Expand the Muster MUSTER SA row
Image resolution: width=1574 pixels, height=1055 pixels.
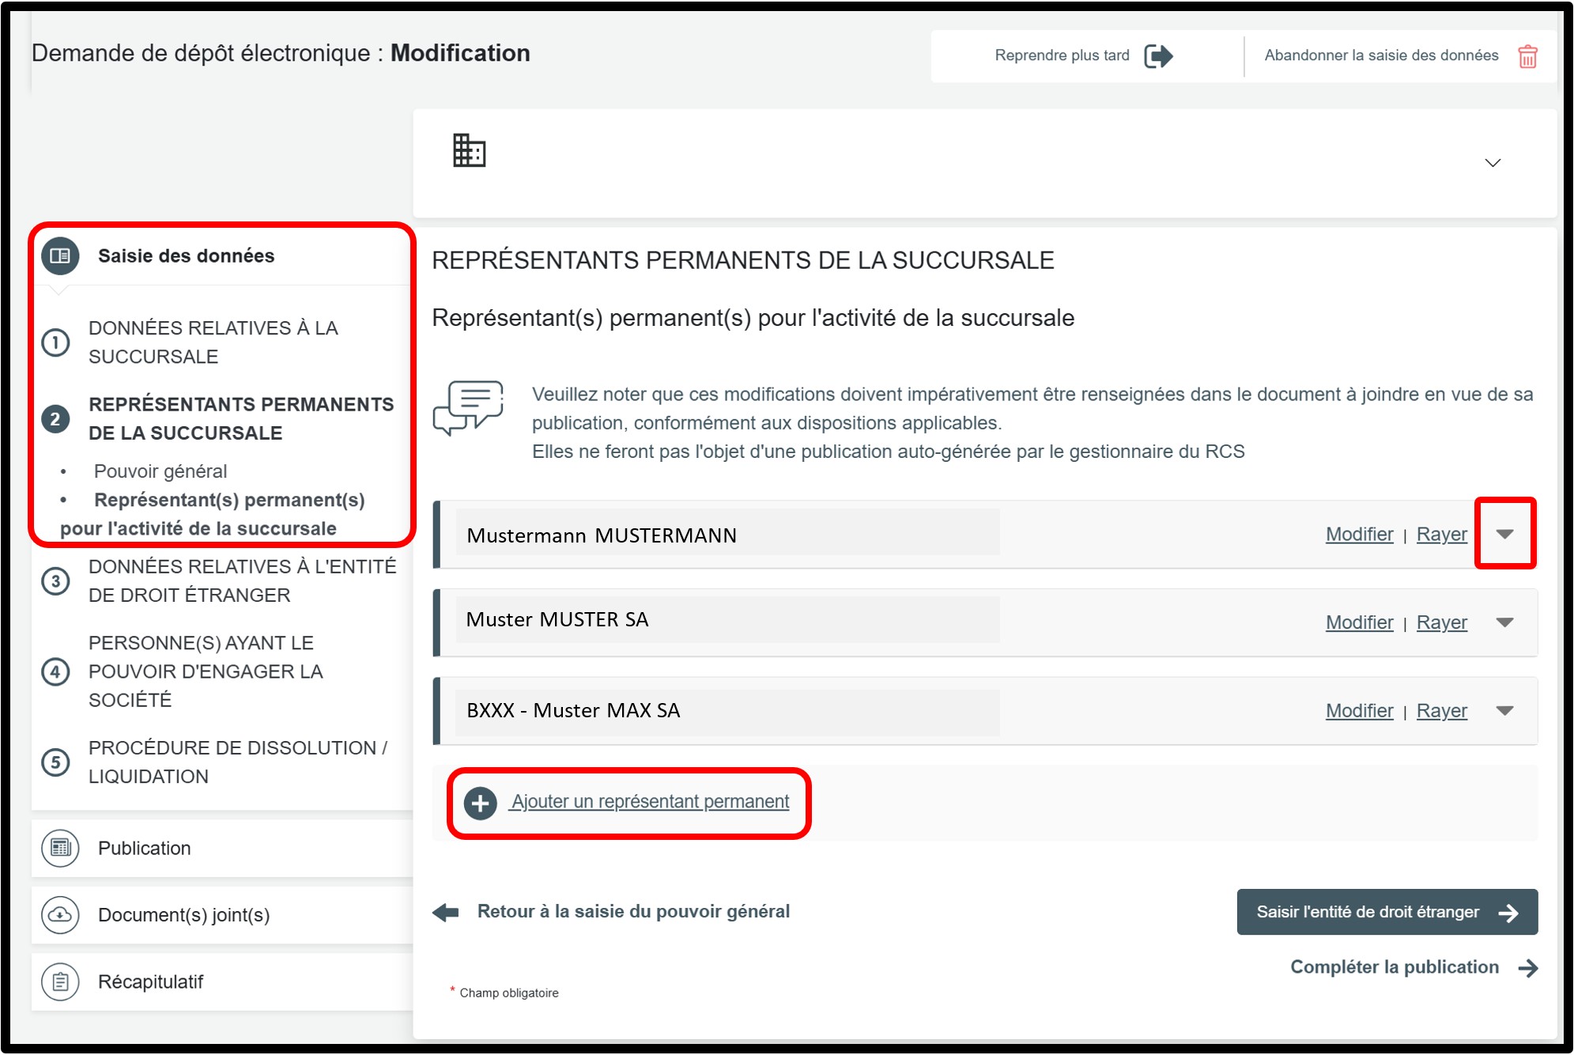point(1504,623)
